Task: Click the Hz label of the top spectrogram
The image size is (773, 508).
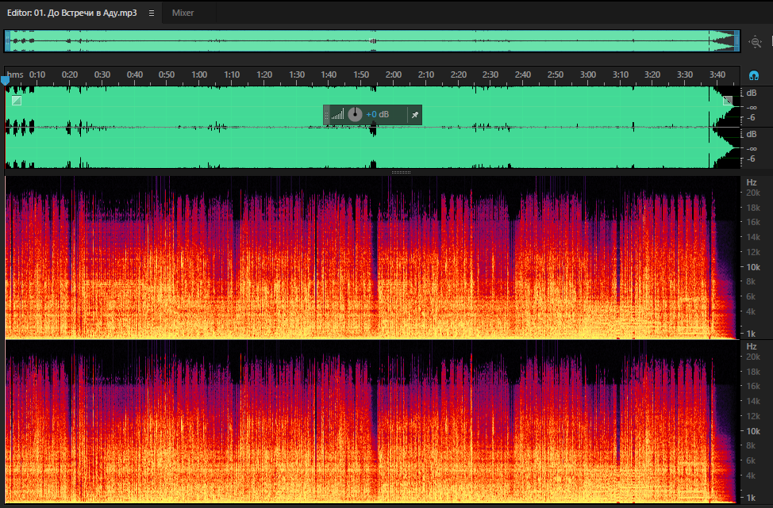Action: 752,182
